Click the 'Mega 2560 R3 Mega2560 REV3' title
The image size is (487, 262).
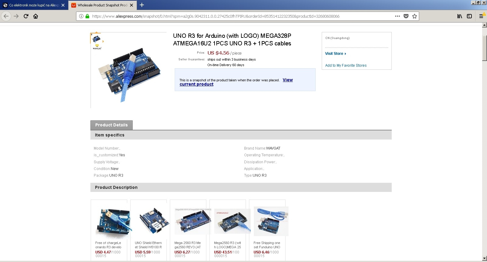coord(187,245)
